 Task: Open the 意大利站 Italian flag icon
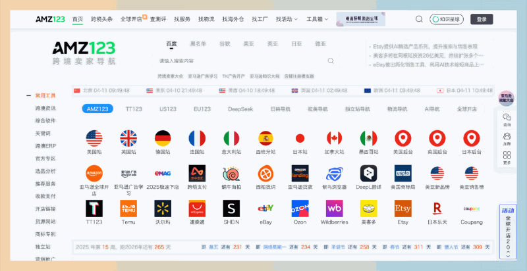pos(231,138)
